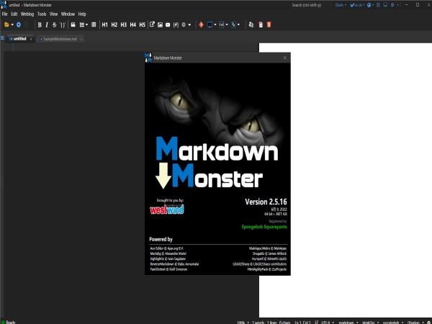
Task: Apply H4 heading
Action: point(132,24)
